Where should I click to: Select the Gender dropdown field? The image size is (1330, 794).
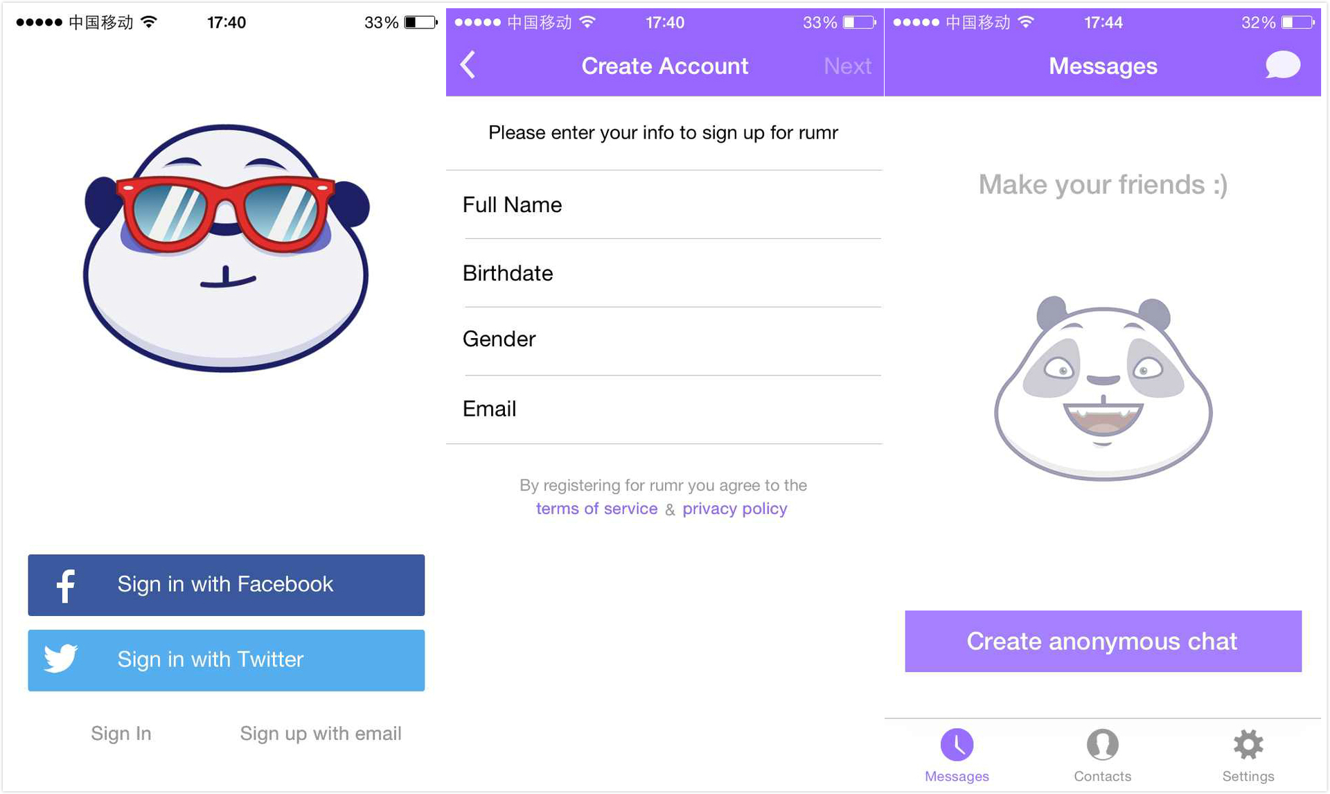(x=665, y=337)
